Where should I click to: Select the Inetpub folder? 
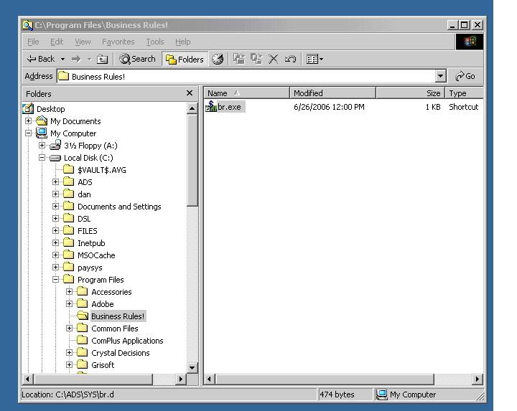click(x=91, y=243)
